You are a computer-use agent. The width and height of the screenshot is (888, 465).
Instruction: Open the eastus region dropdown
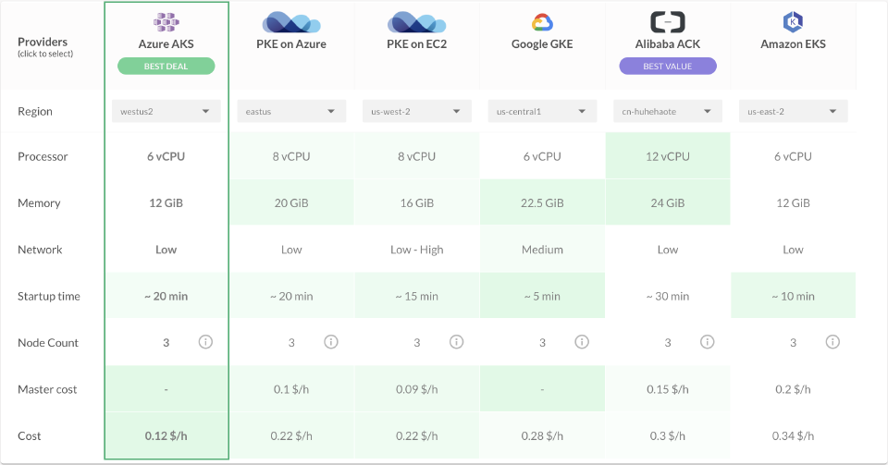[x=291, y=112]
